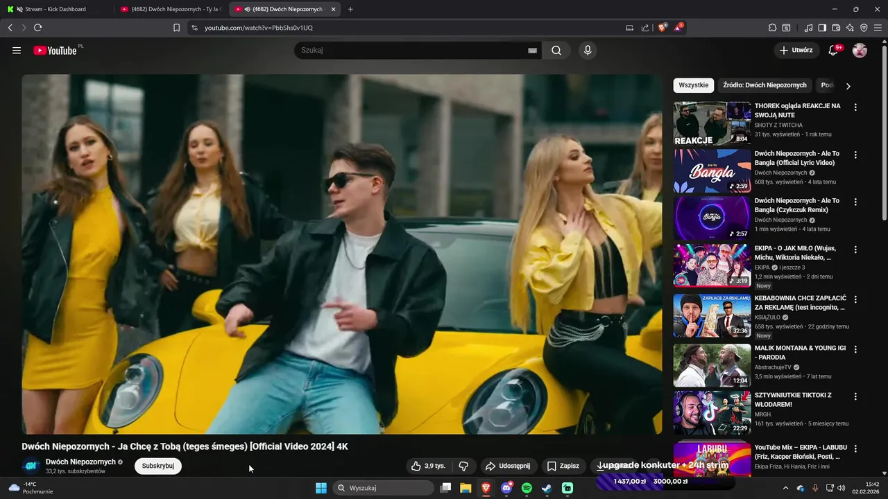888x499 pixels.
Task: Open Ale To Bangla Official Lyric Video title
Action: (797, 158)
